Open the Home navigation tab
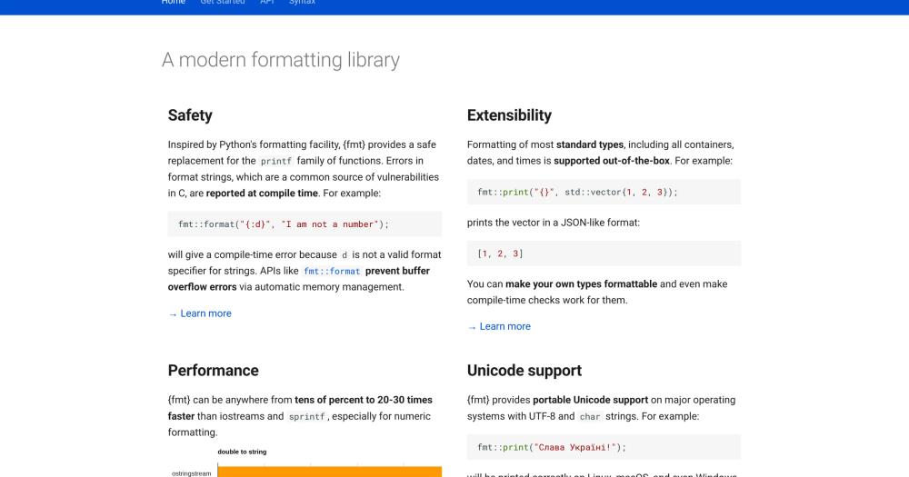Screen dimensions: 909x477 click(174, 3)
